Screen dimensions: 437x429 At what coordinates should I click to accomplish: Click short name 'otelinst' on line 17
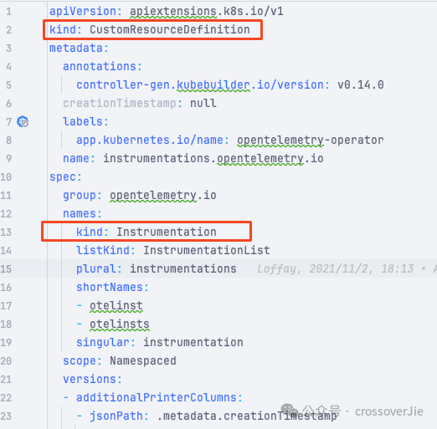tap(116, 305)
